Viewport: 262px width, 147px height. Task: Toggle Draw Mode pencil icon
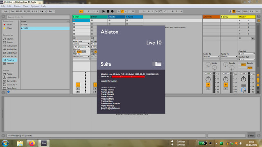click(230, 11)
